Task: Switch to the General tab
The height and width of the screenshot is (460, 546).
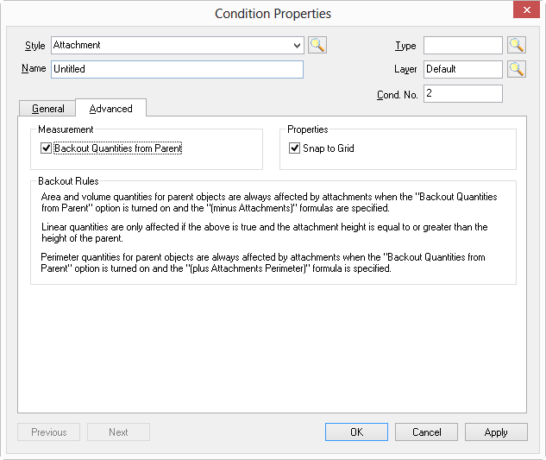Action: click(47, 109)
